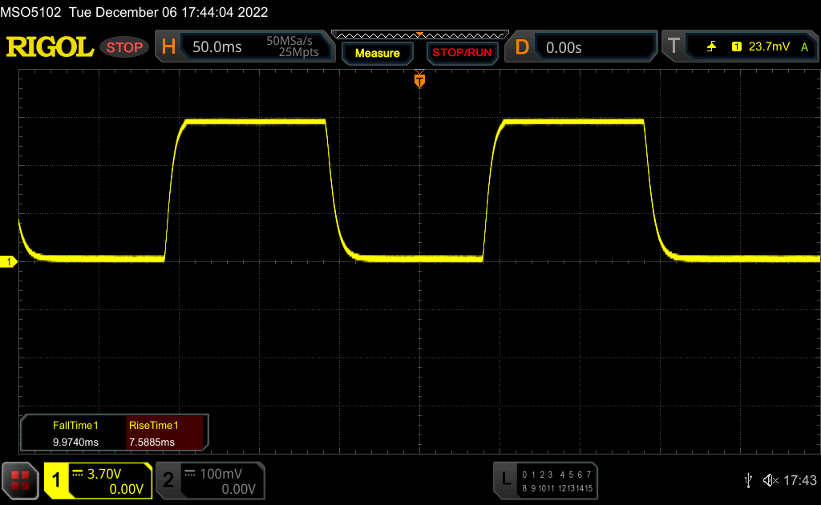The width and height of the screenshot is (821, 505).
Task: Click the 17:43 clock
Action: tap(800, 480)
